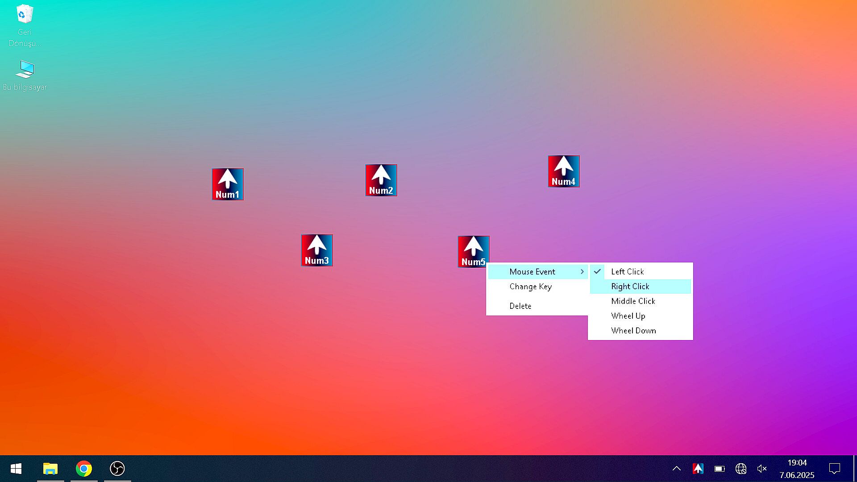This screenshot has height=482, width=857.
Task: Select Delete in the context menu
Action: coord(520,306)
